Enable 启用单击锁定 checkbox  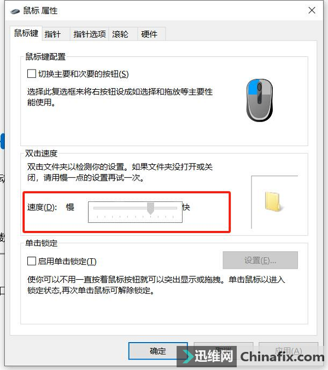coord(32,261)
